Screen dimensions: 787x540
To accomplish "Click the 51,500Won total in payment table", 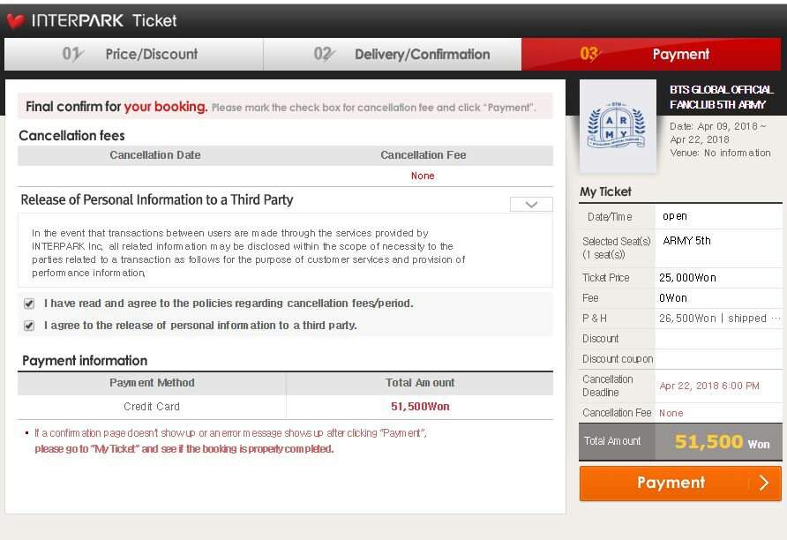I will tap(420, 407).
